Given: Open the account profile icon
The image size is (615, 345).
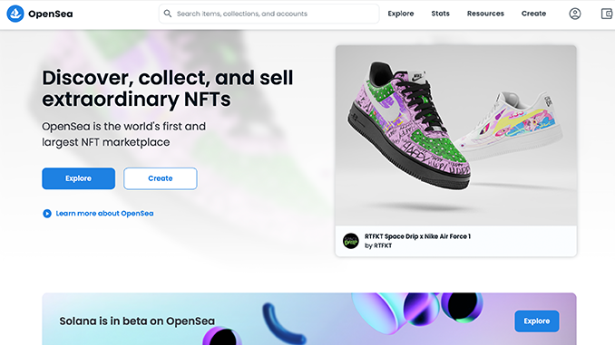Looking at the screenshot, I should [x=575, y=14].
